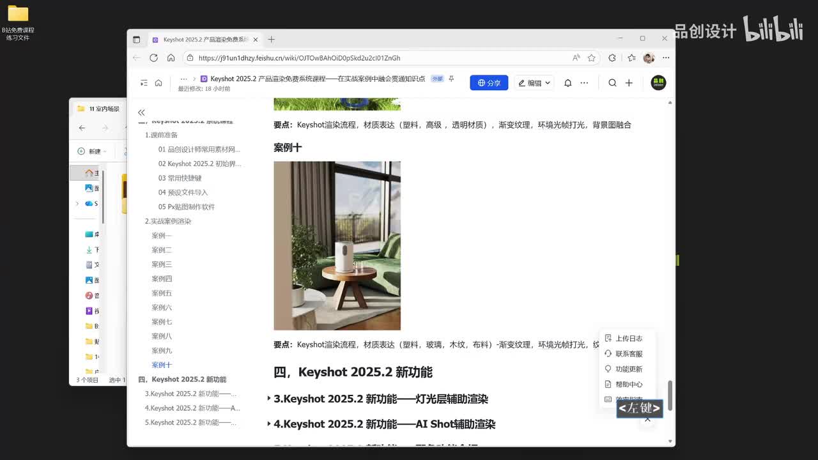Open the browser profile avatar
The image size is (818, 460).
coord(649,57)
